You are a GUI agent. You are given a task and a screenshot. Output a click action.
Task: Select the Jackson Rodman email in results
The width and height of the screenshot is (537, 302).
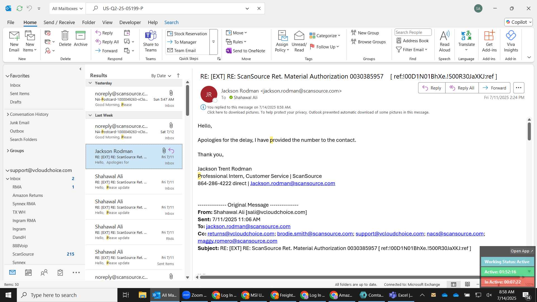[x=134, y=157]
